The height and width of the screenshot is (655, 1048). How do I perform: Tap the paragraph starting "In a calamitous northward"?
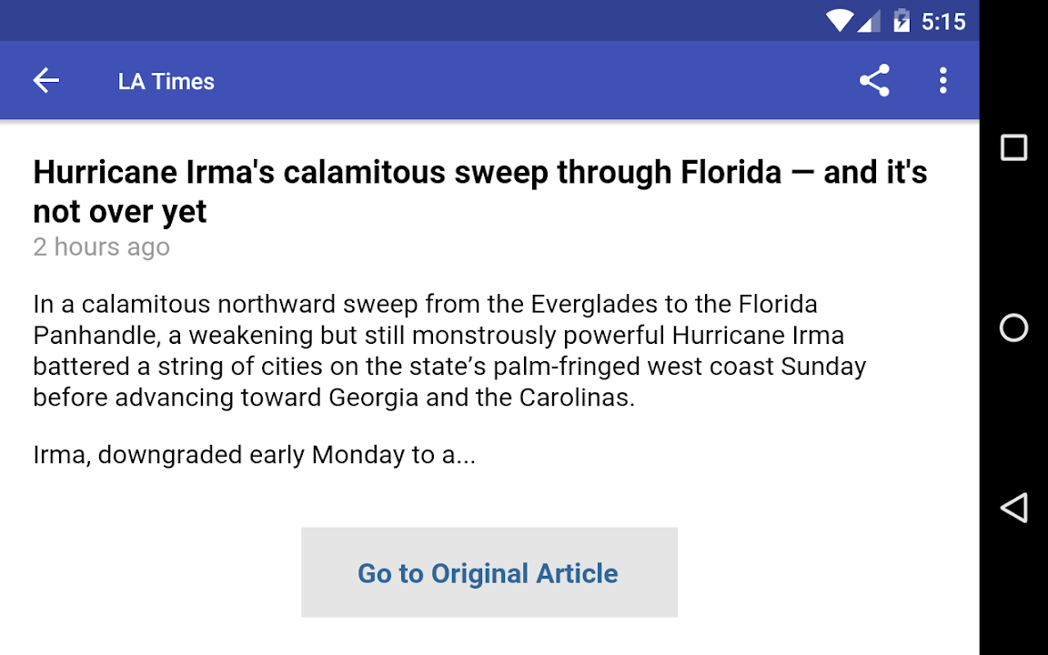[449, 351]
